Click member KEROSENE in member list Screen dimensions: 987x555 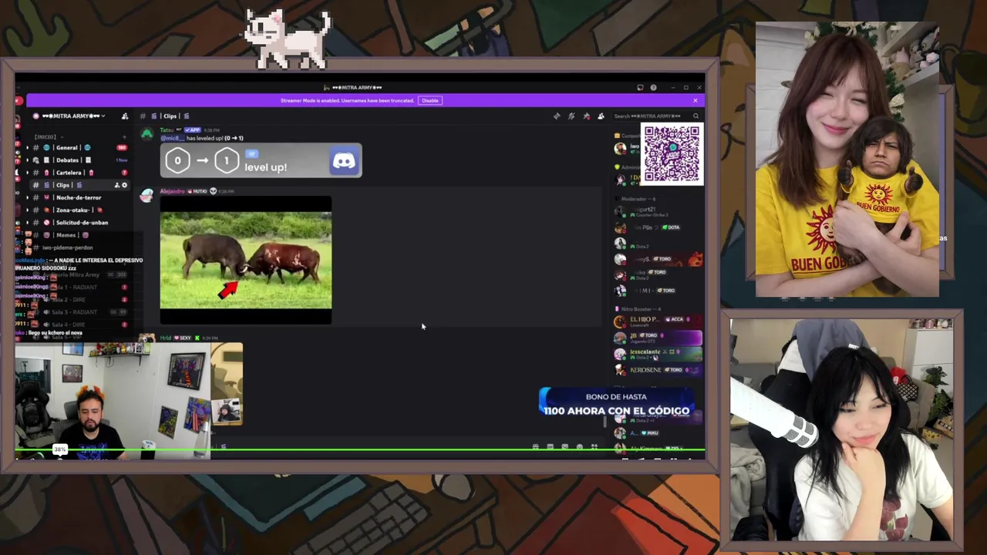click(x=657, y=370)
